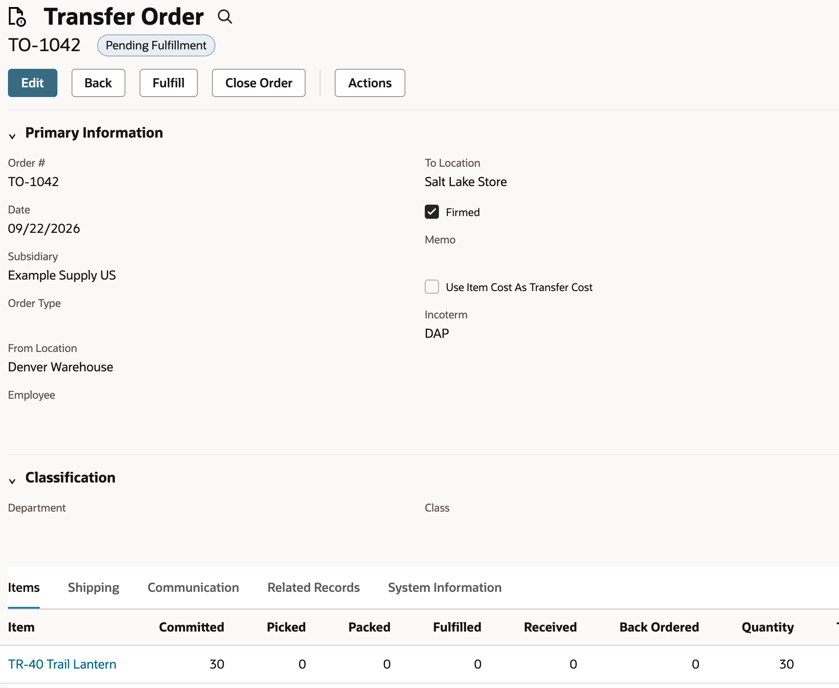Select the Items tab
The height and width of the screenshot is (688, 839).
(24, 587)
